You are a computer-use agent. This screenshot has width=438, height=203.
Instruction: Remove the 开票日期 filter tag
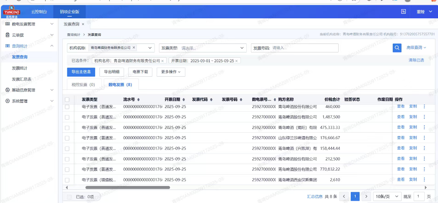[236, 61]
